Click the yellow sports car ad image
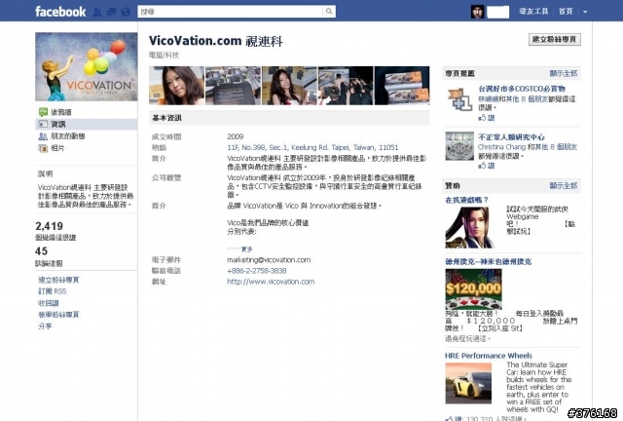The width and height of the screenshot is (623, 421). (x=468, y=384)
